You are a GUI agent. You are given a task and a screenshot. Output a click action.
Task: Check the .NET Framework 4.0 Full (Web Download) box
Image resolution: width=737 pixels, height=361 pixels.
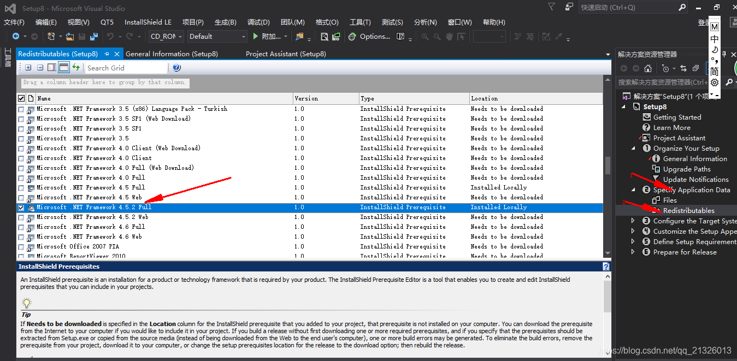(21, 168)
